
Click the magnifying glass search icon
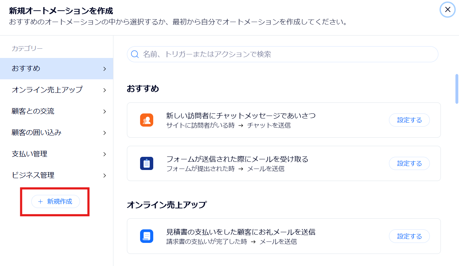click(135, 54)
